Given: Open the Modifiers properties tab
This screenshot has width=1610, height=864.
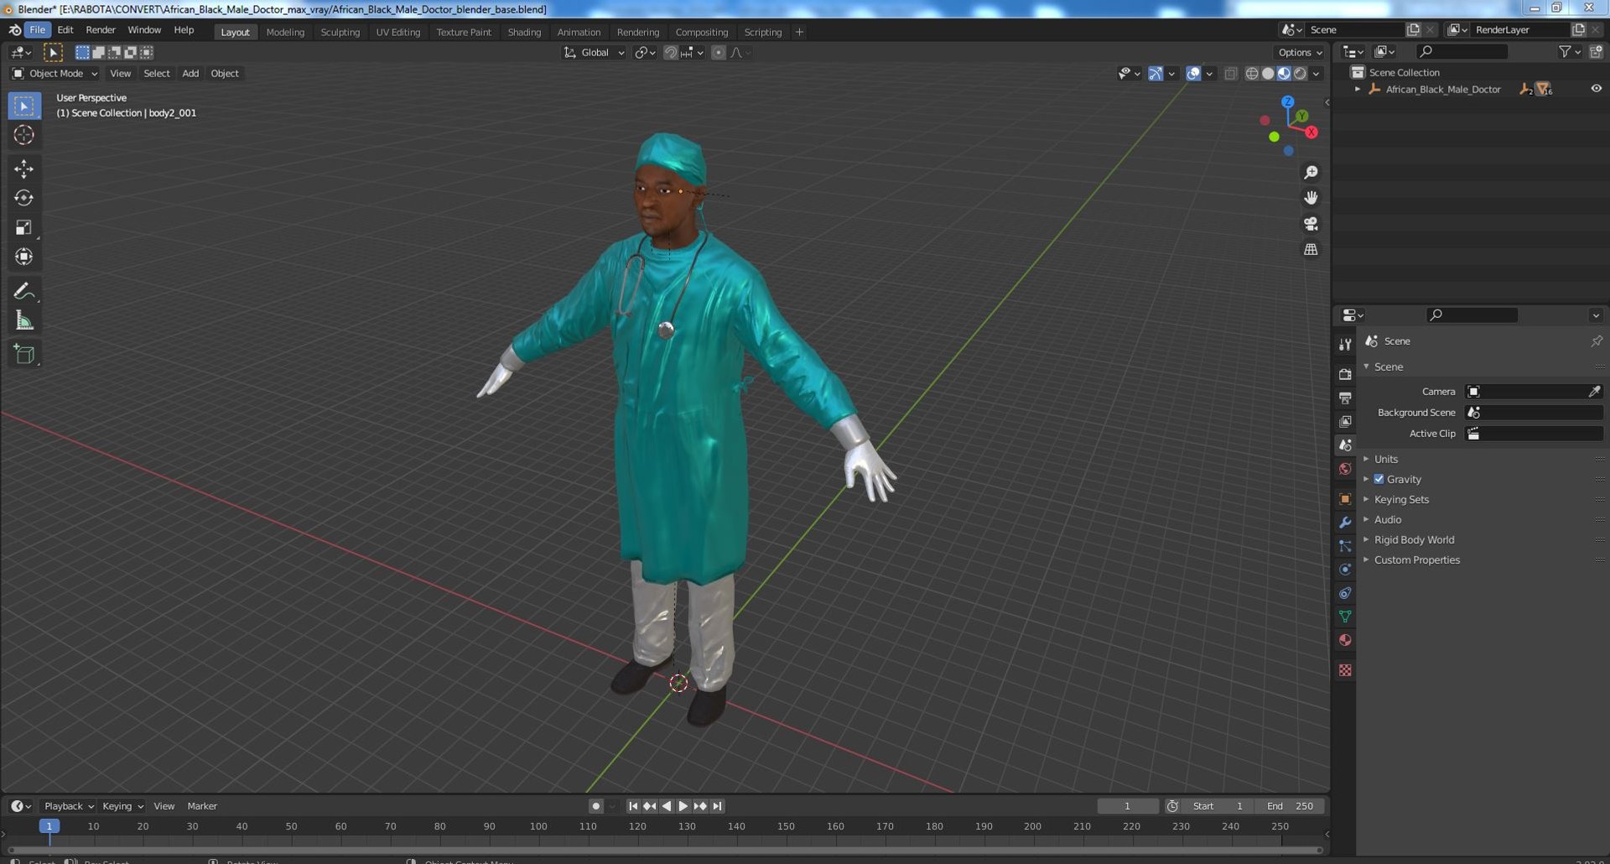Looking at the screenshot, I should [x=1345, y=523].
